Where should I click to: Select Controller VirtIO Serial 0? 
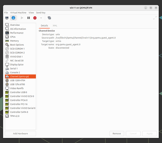point(21,108)
